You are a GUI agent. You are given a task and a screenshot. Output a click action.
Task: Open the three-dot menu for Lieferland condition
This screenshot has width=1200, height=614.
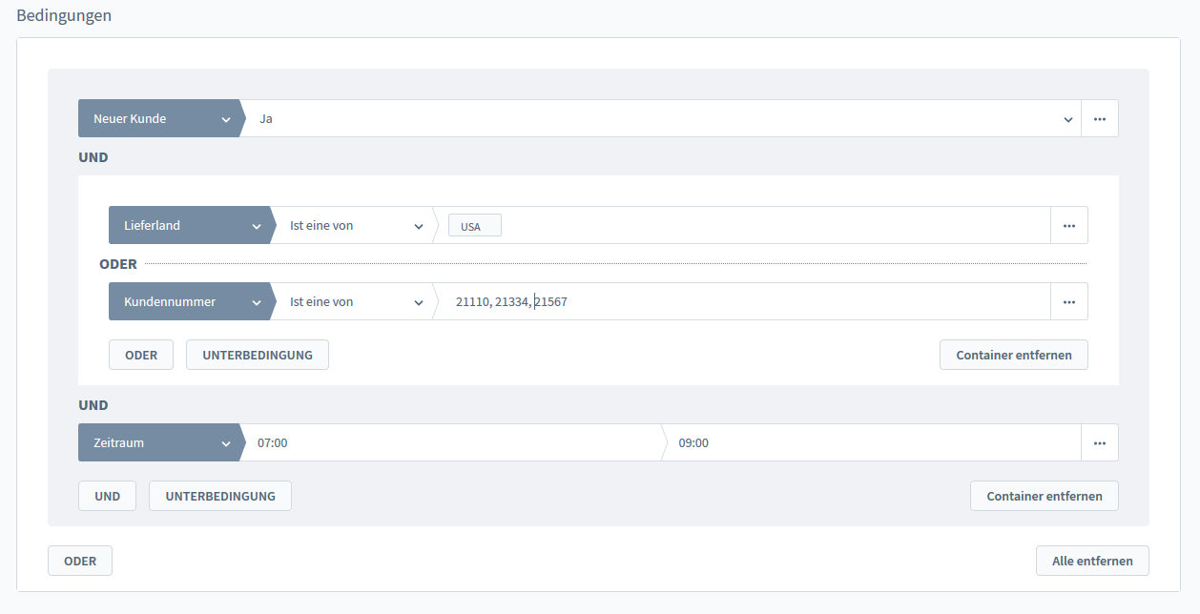[1068, 226]
